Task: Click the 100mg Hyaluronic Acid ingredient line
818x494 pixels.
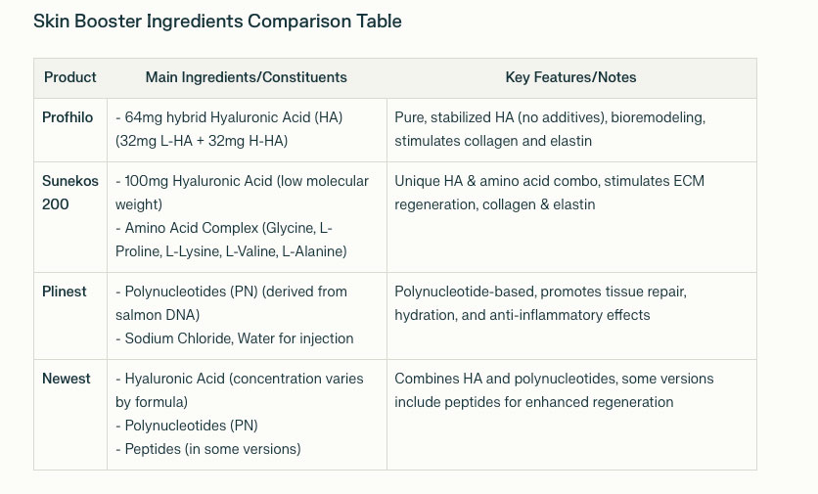Action: 242,193
